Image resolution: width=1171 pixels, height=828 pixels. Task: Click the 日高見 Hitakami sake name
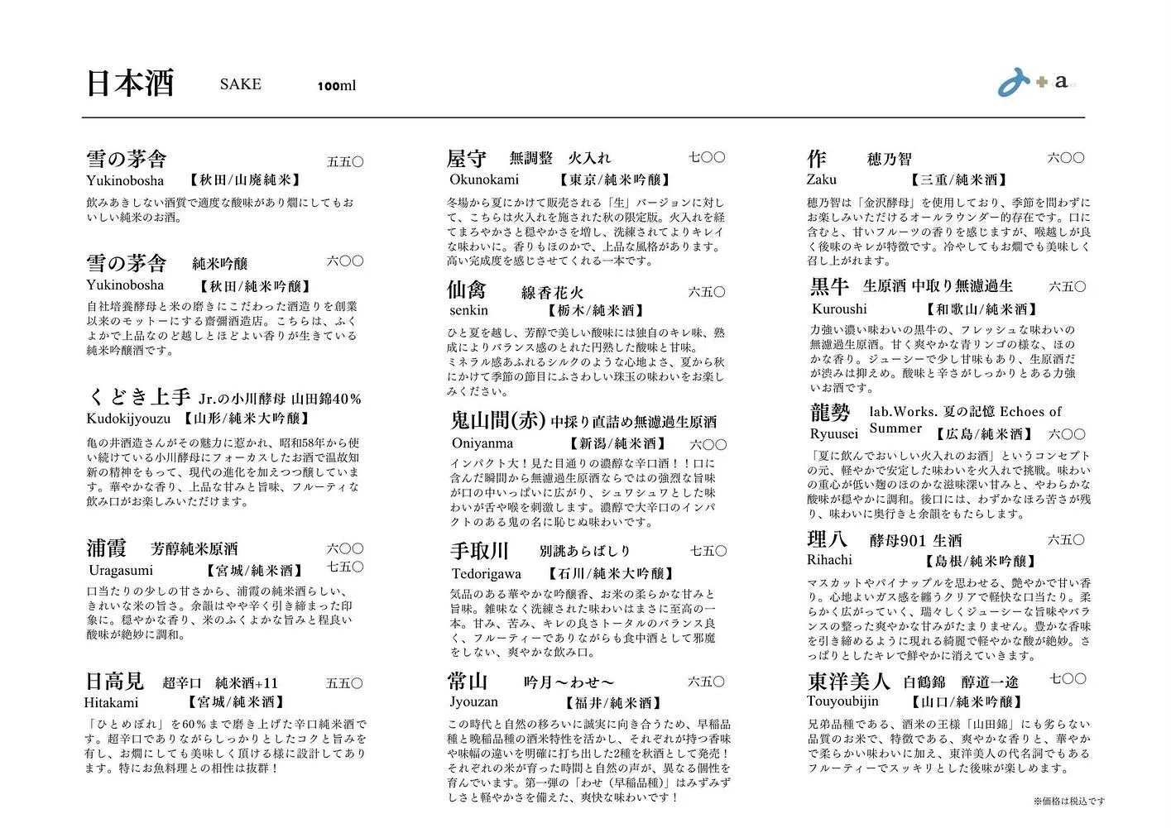(115, 682)
